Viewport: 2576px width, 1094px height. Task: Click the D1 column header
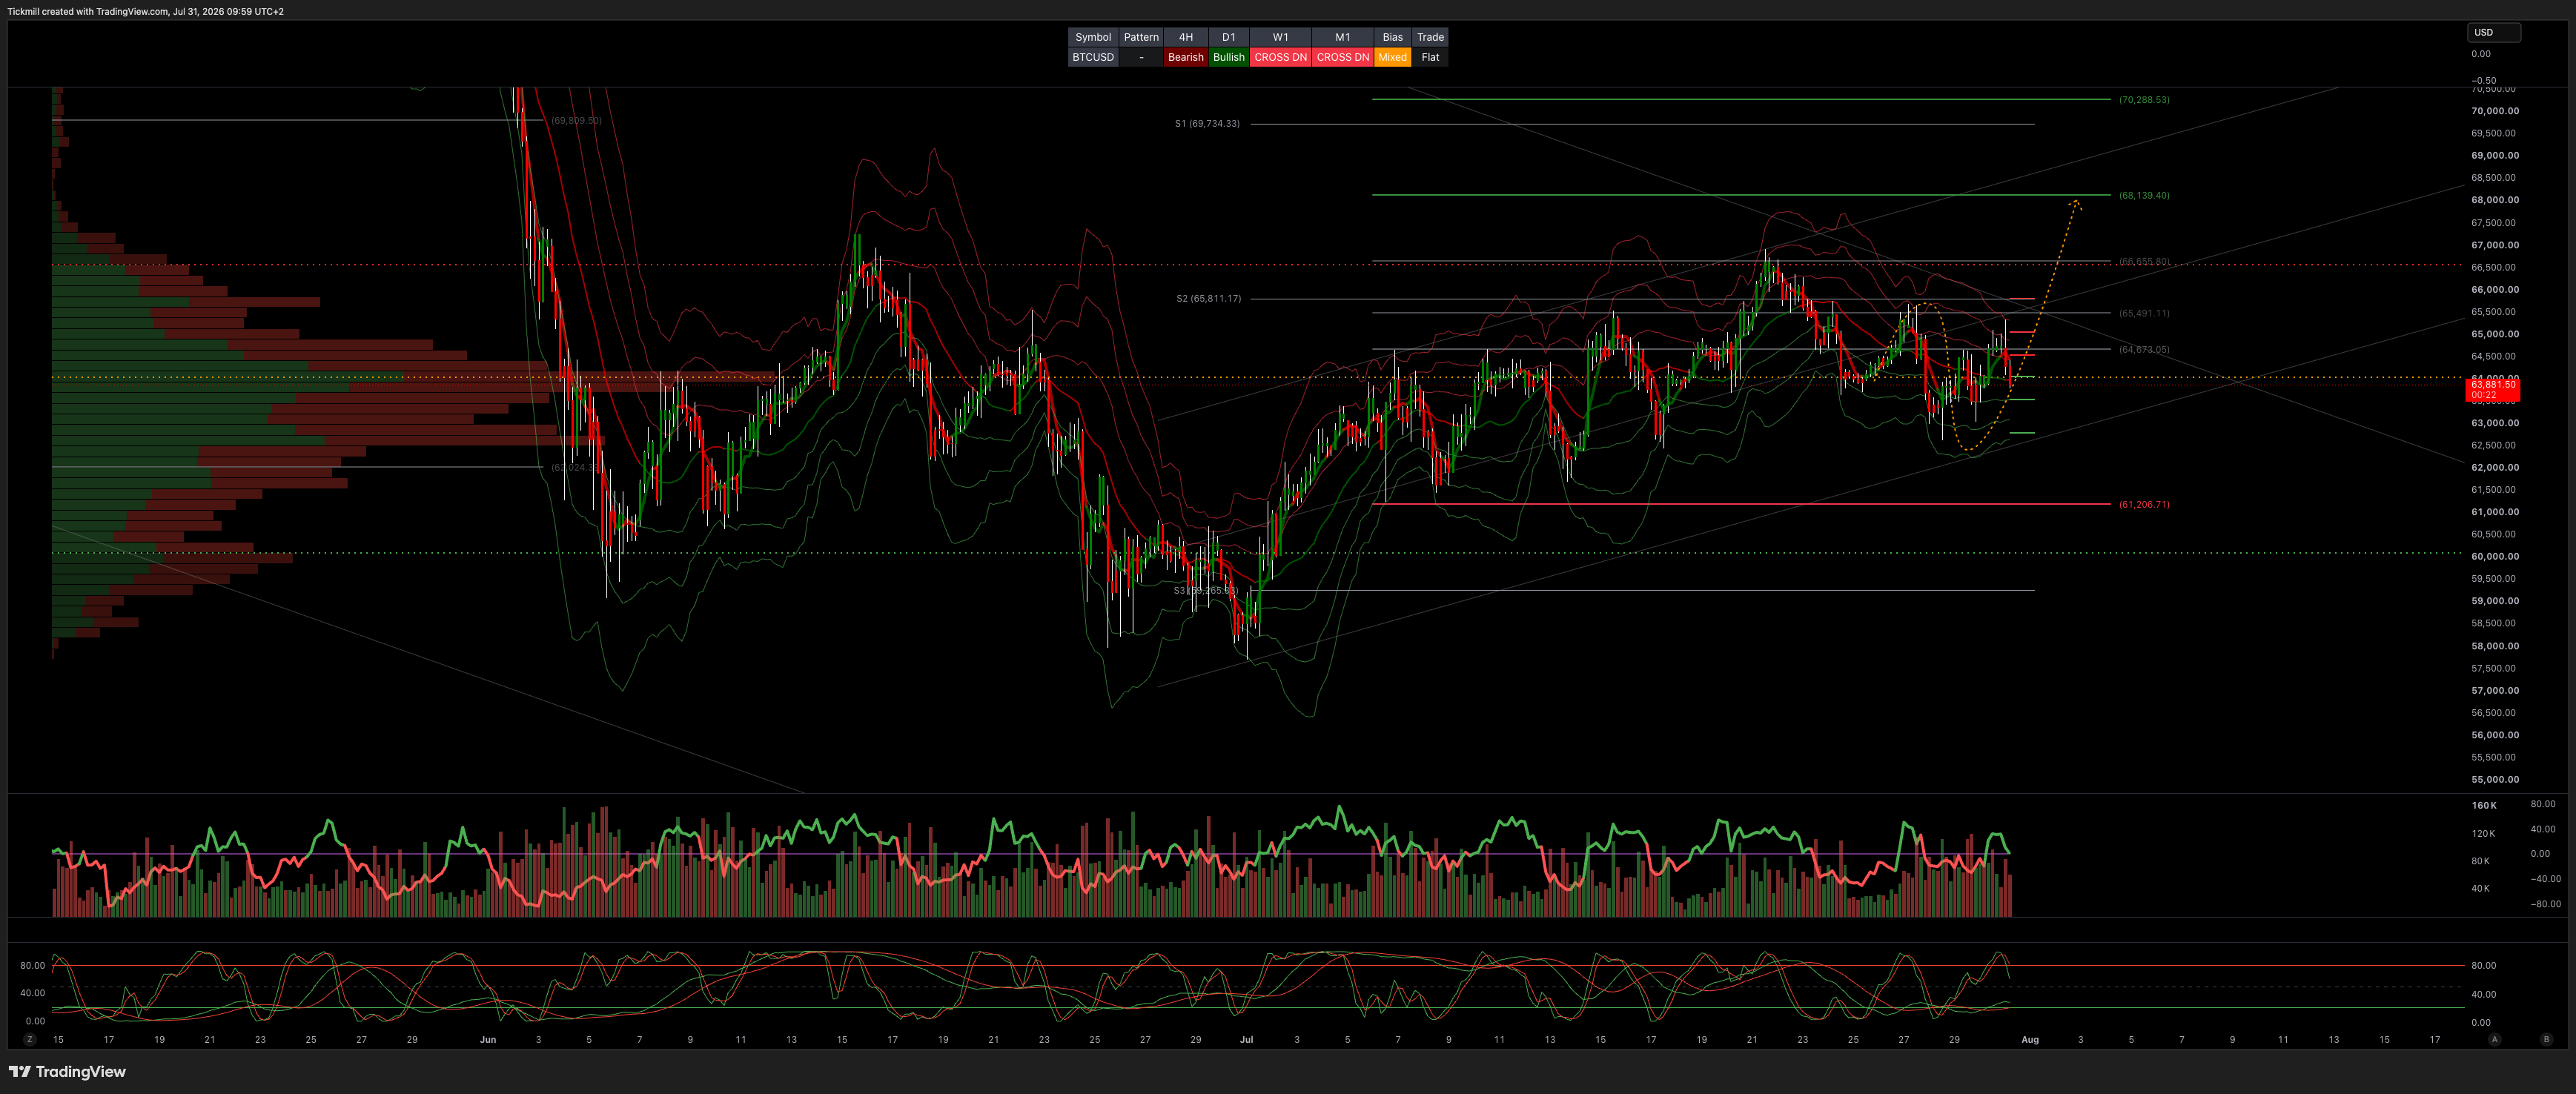(1229, 37)
